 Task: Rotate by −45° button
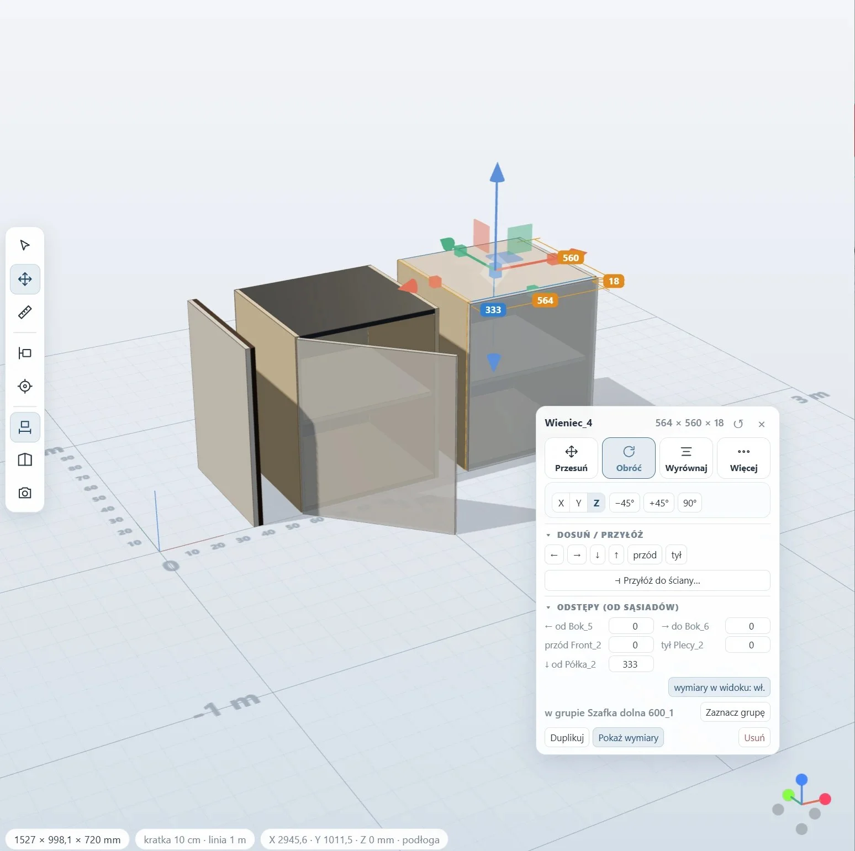click(625, 503)
